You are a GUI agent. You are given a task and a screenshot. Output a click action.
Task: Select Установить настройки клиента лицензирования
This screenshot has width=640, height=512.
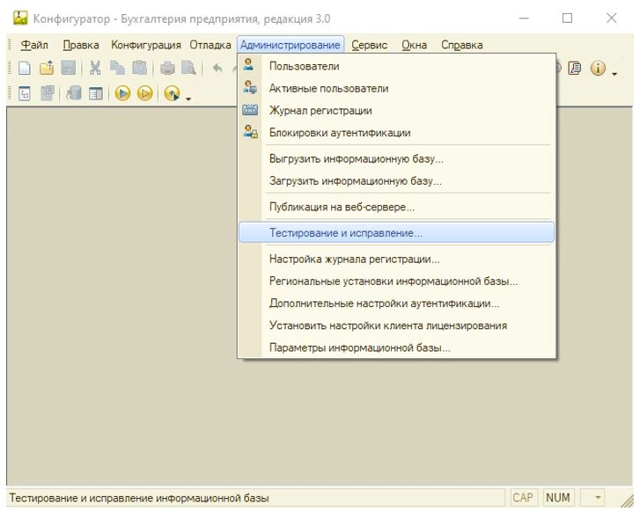pyautogui.click(x=396, y=325)
